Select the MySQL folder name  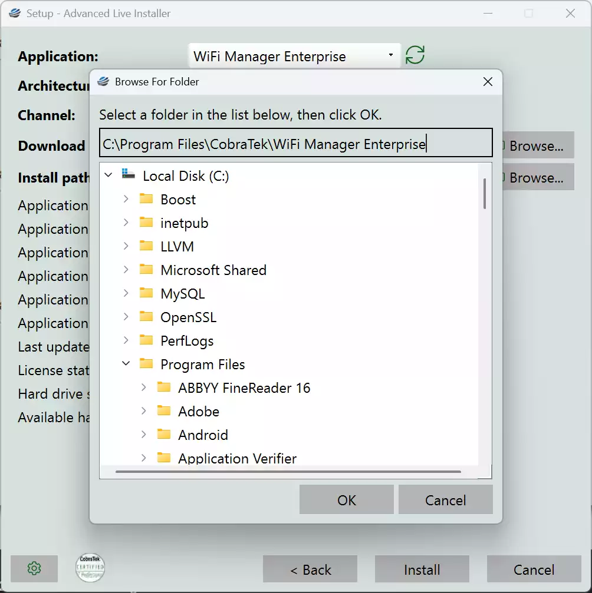[x=183, y=293]
